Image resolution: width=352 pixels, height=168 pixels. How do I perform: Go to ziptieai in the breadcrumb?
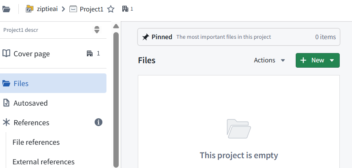pyautogui.click(x=47, y=9)
